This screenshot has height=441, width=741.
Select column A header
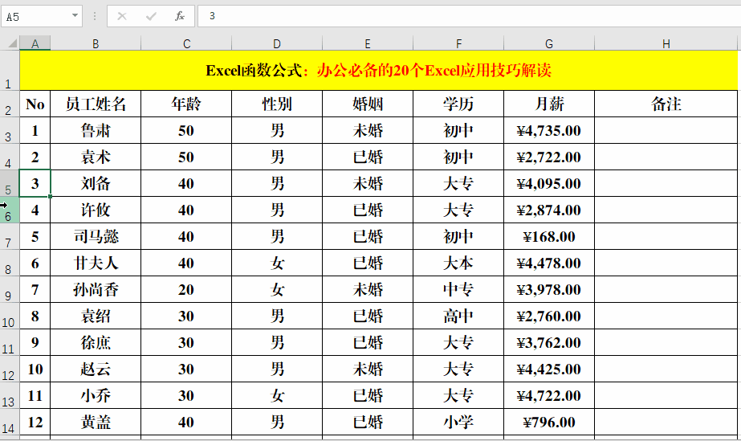coord(35,44)
